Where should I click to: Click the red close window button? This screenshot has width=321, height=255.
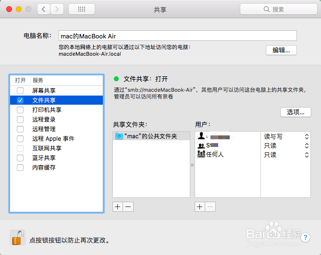[x=9, y=9]
